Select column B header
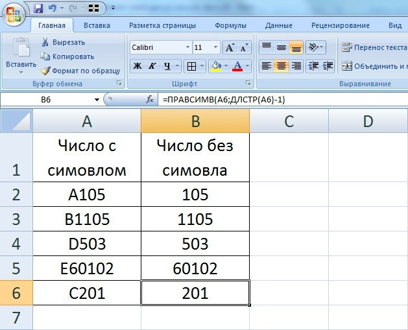 click(195, 121)
